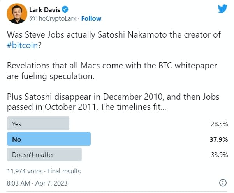This screenshot has height=193, width=234.
Task: Select the No poll option bar
Action: [x=49, y=139]
